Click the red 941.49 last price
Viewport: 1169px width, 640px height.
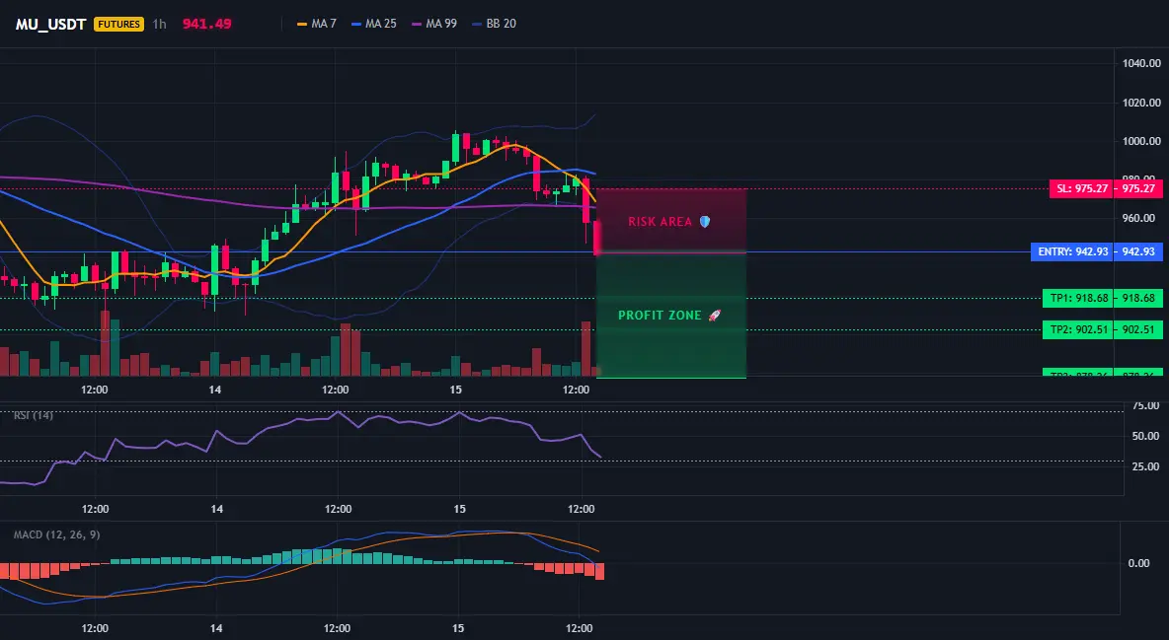tap(206, 24)
